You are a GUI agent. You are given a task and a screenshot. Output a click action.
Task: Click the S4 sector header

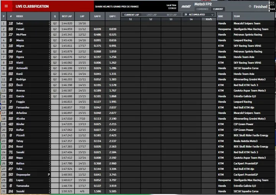pyautogui.click(x=191, y=19)
